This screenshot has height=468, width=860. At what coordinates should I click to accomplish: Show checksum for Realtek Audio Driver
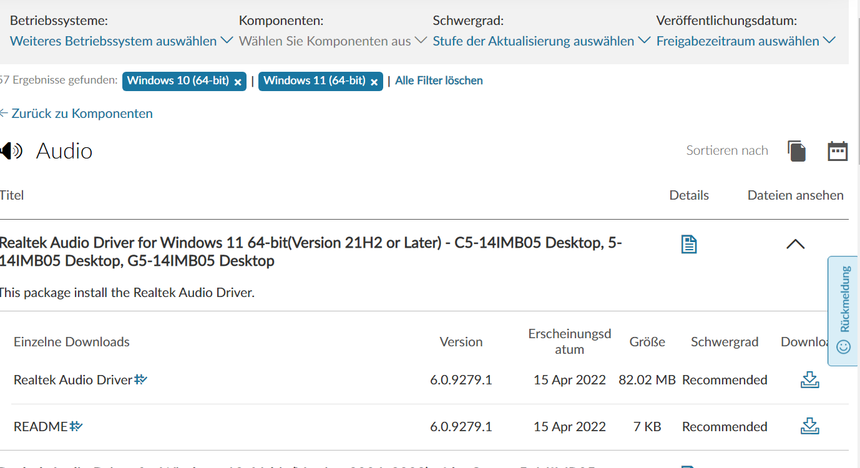coord(142,378)
